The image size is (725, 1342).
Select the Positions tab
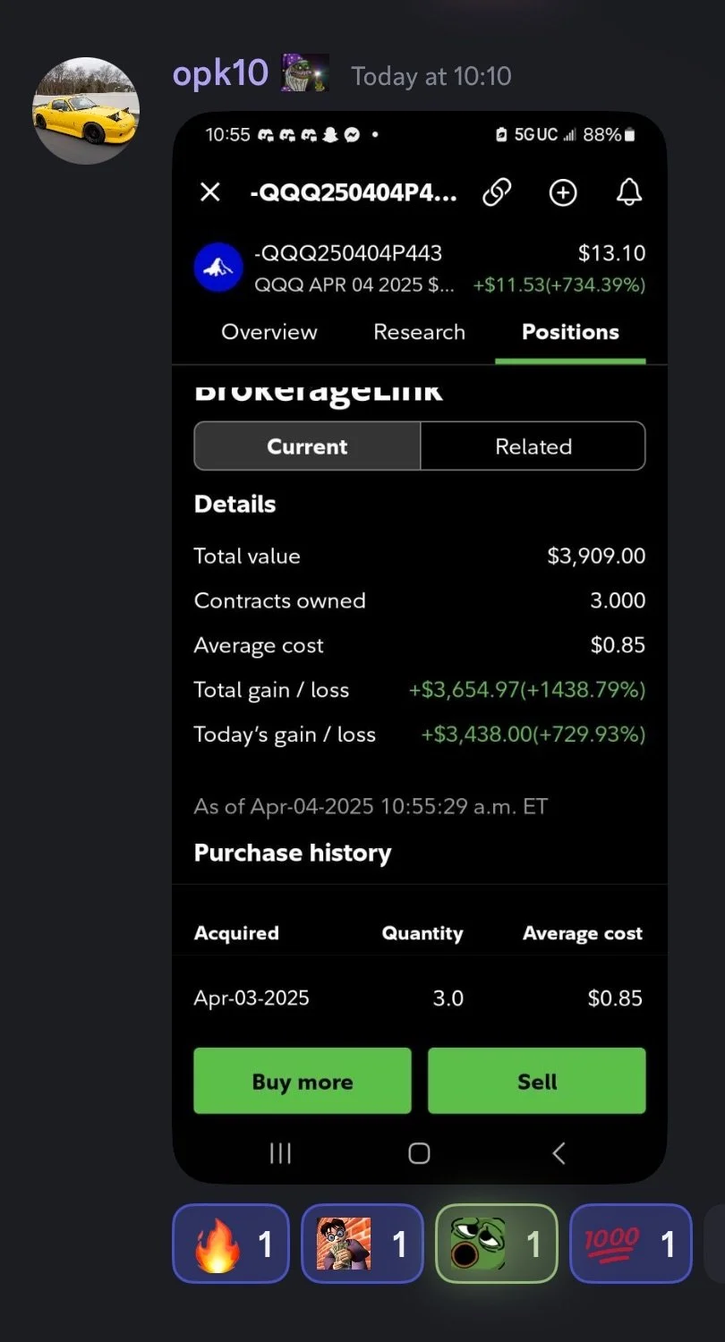tap(570, 332)
